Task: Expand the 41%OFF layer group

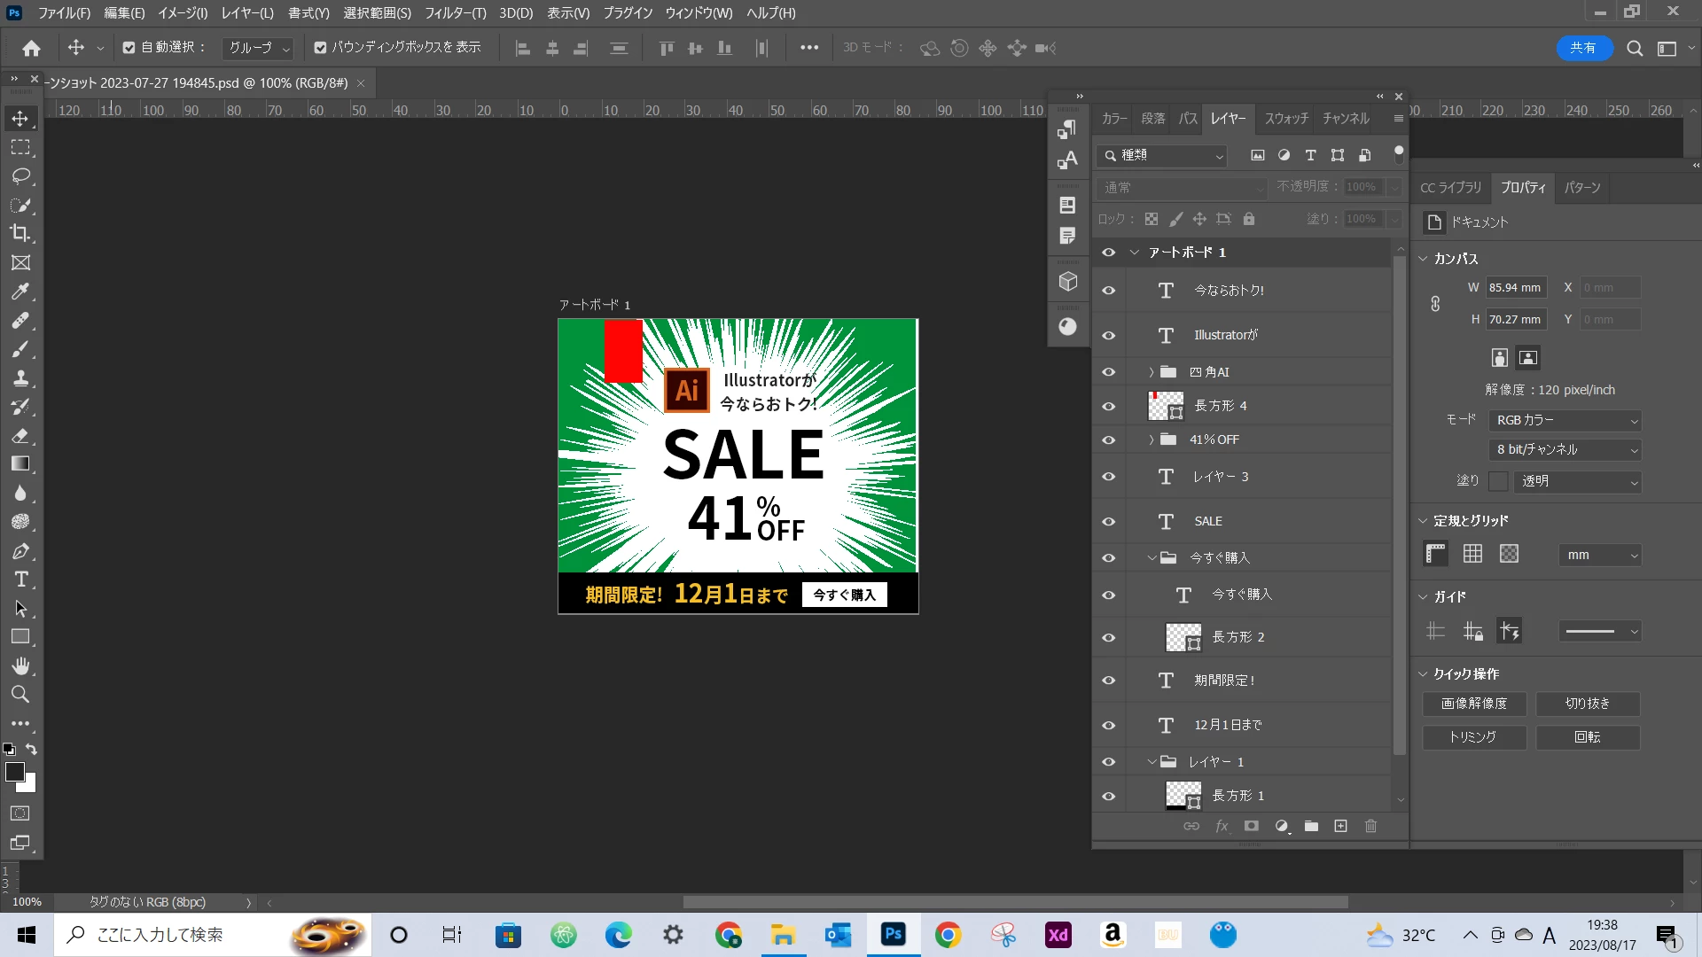Action: [1152, 440]
